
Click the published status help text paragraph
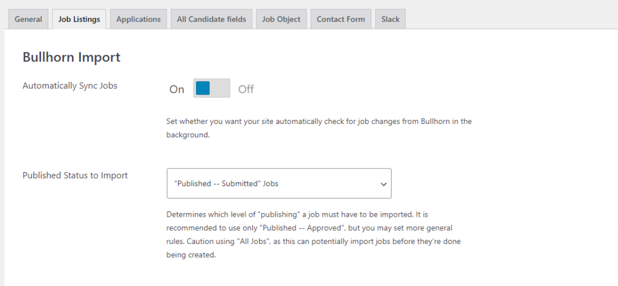click(317, 235)
